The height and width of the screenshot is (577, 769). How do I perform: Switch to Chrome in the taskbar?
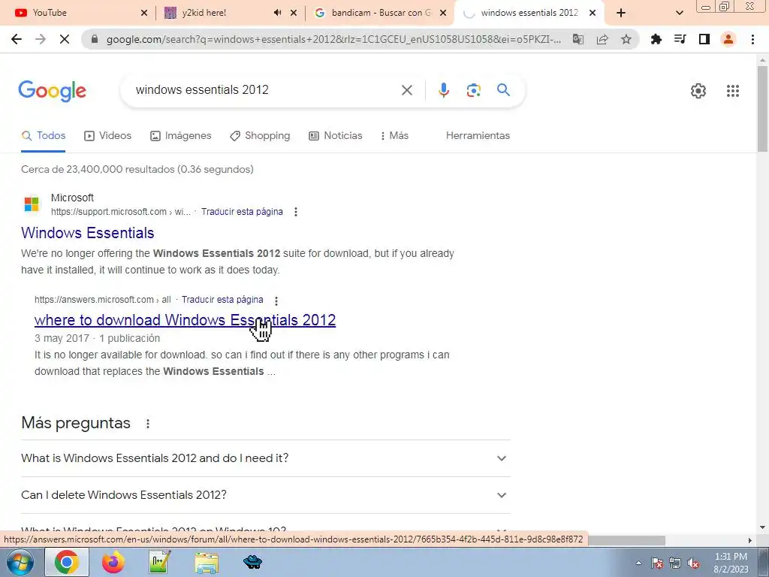coord(67,562)
